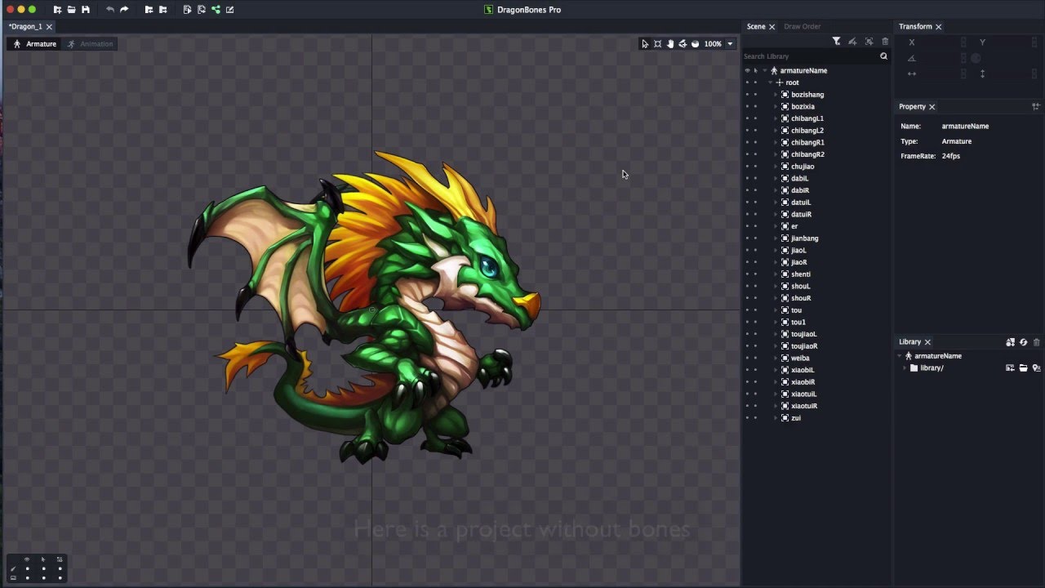The width and height of the screenshot is (1045, 588).
Task: Toggle selectable dot for weiba slot
Action: pos(755,358)
